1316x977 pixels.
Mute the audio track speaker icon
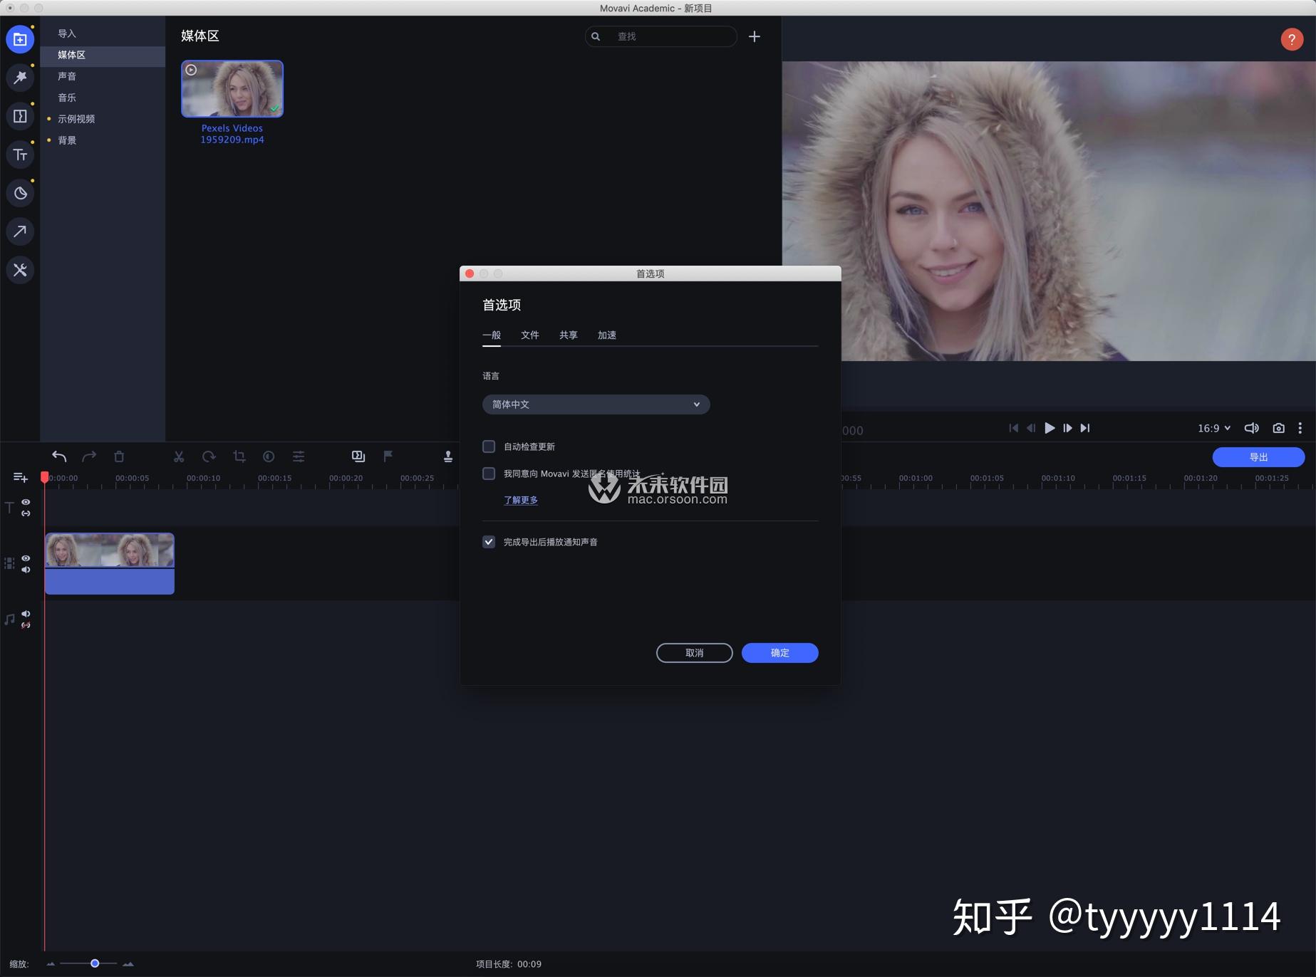pos(26,614)
